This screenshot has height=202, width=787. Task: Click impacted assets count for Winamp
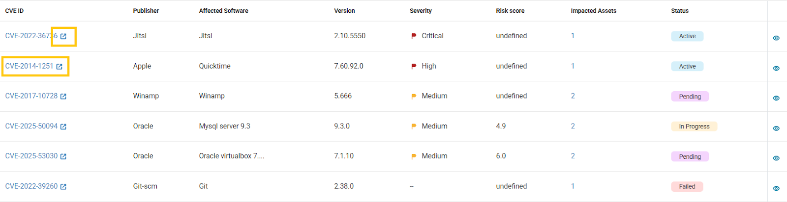tap(573, 96)
